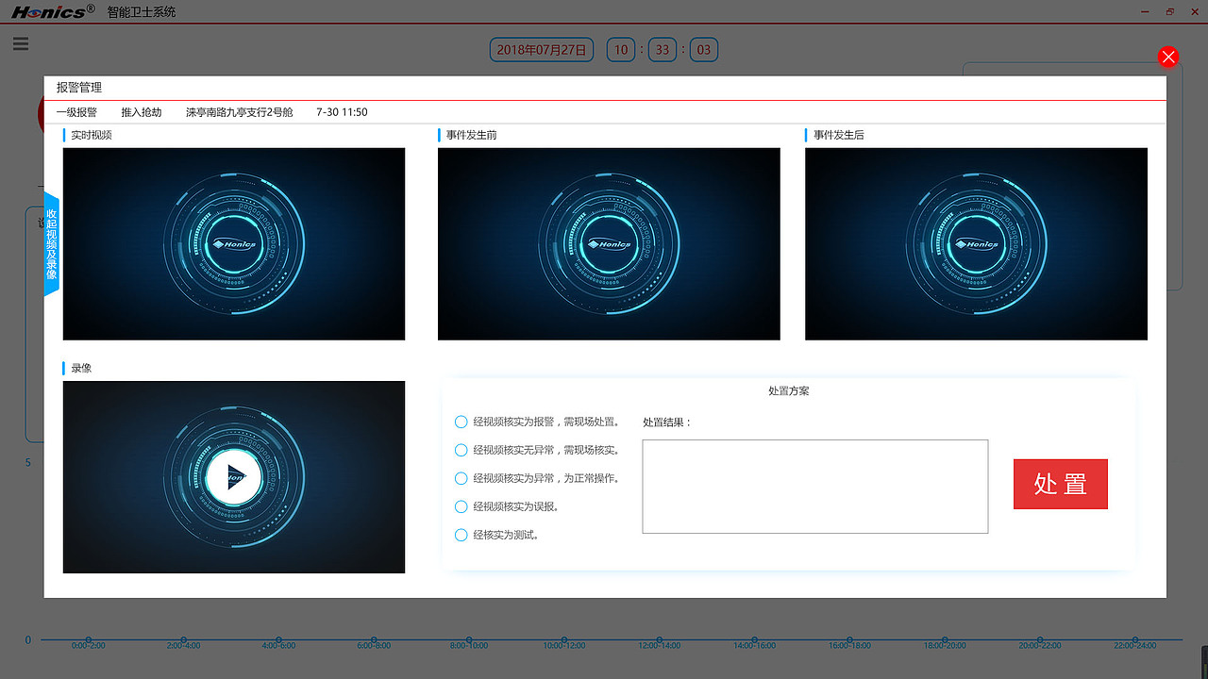Select radio 经视频核实为误报
1208x679 pixels.
pyautogui.click(x=461, y=506)
